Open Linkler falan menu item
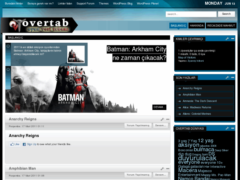 pyautogui.click(x=65, y=4)
